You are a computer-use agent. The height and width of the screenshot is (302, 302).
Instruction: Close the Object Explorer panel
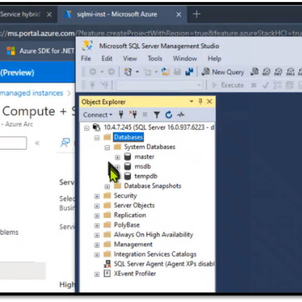(x=210, y=101)
